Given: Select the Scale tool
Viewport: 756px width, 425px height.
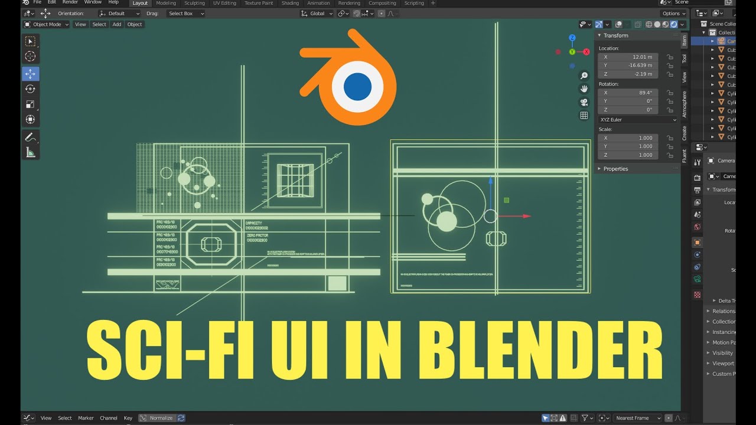Looking at the screenshot, I should (30, 104).
